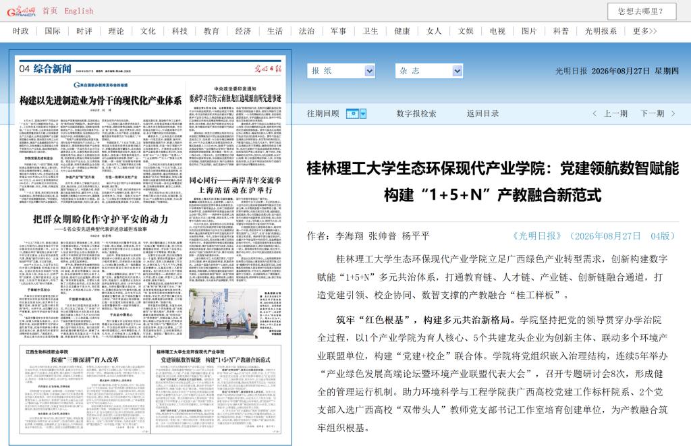Image resolution: width=691 pixels, height=446 pixels.
Task: Open the 卫生 navigation item
Action: (x=370, y=31)
